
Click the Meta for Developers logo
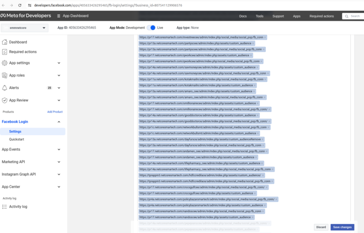click(26, 16)
